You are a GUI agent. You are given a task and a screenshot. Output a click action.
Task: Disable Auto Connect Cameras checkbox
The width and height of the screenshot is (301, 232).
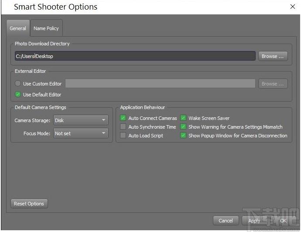pos(123,118)
